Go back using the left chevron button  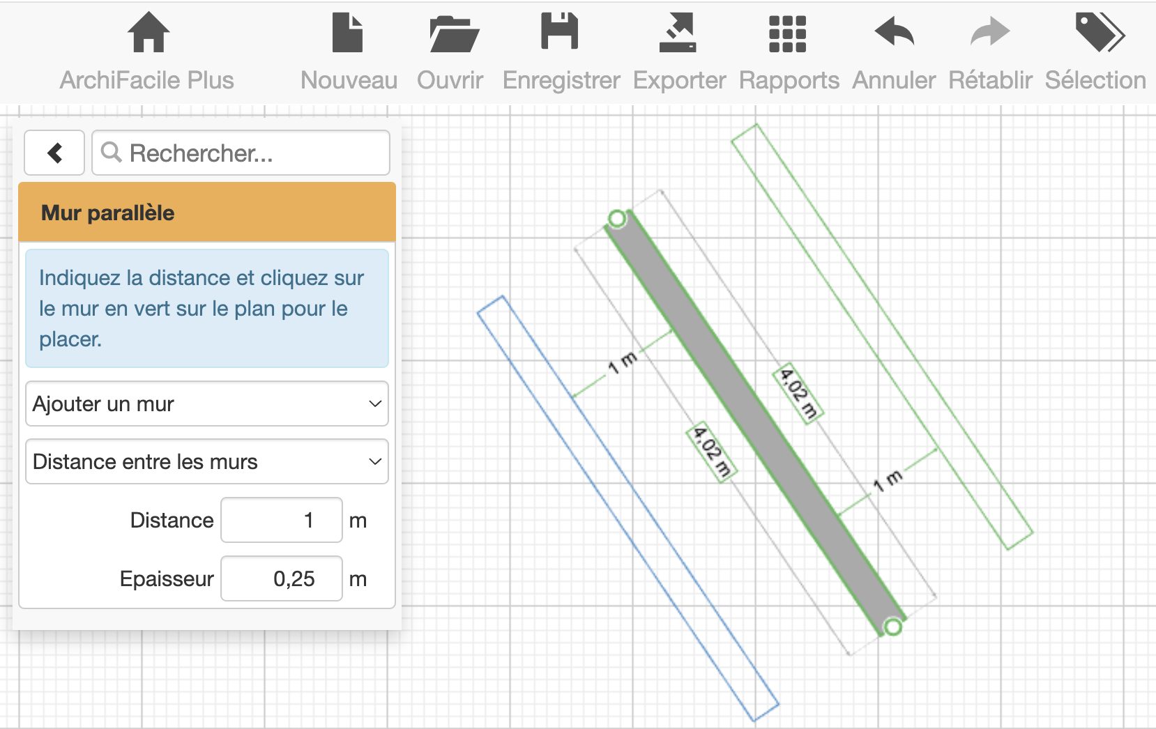(x=54, y=153)
